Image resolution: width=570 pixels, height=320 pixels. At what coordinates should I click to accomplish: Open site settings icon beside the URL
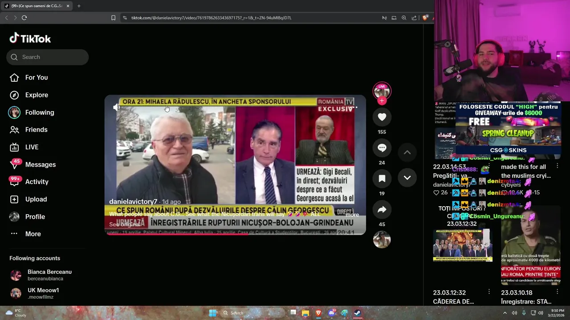point(125,18)
